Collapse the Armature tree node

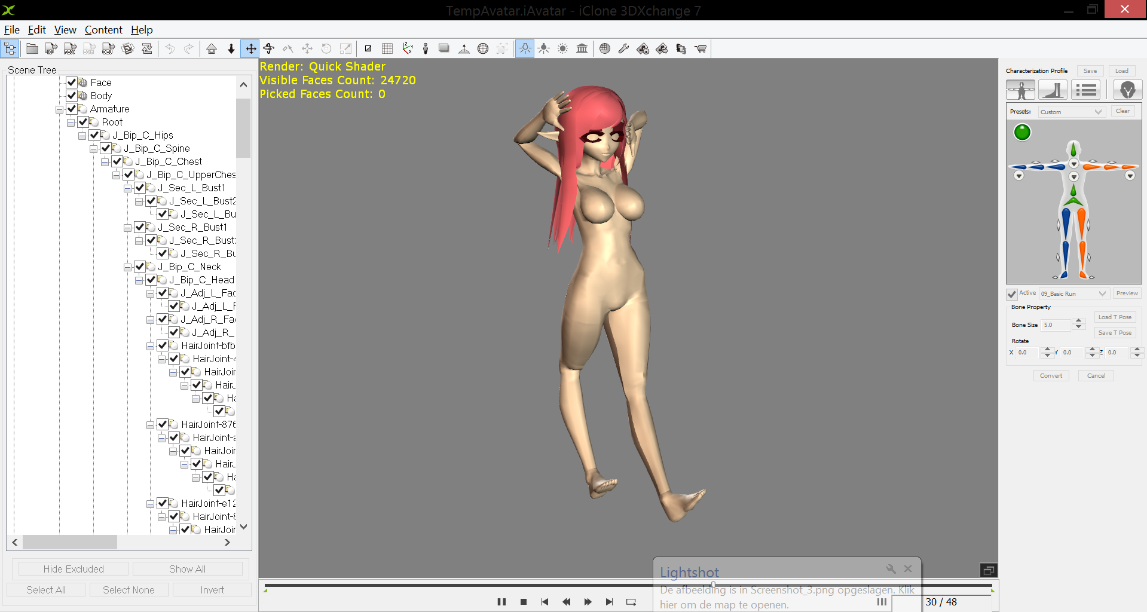(x=59, y=109)
